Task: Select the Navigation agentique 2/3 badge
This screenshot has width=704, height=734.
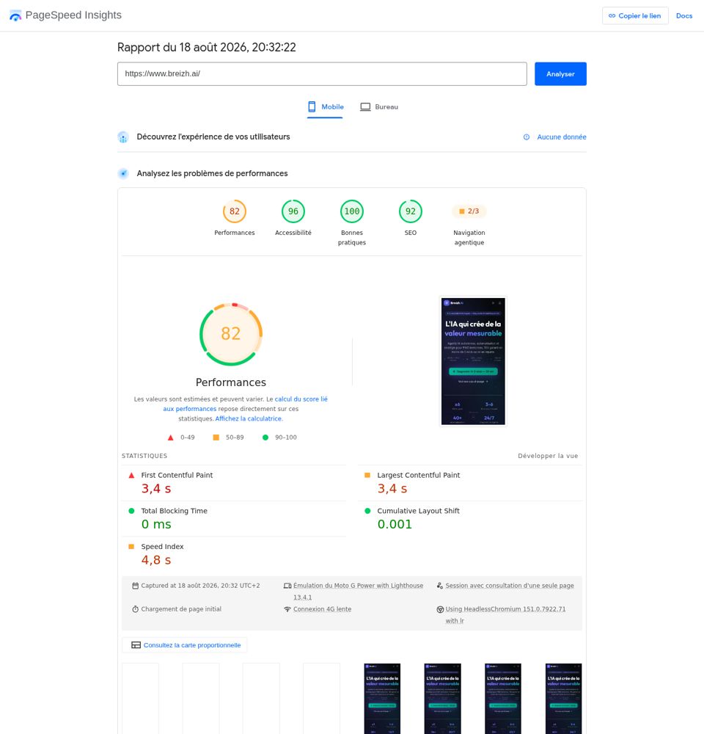Action: 469,211
